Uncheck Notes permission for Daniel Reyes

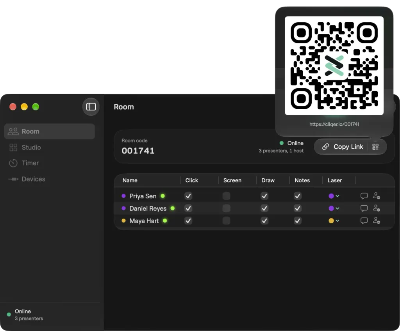[297, 208]
